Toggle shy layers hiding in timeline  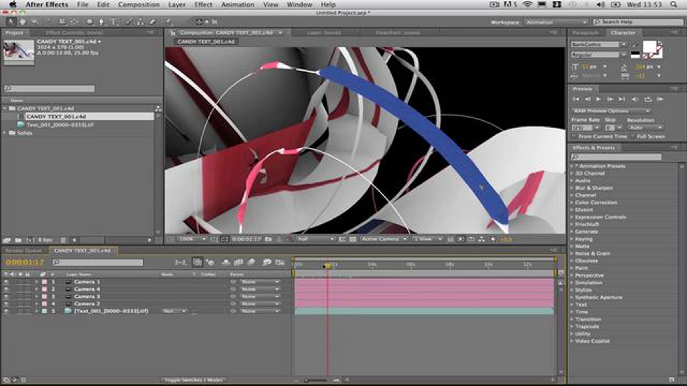click(x=226, y=262)
